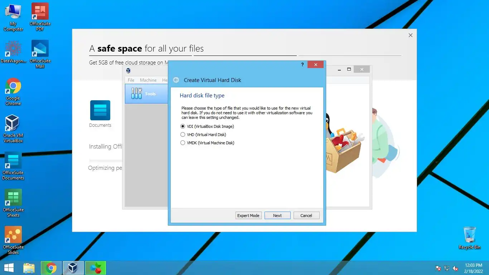Maximize the VirtualBox Manager window
The image size is (489, 275).
349,69
